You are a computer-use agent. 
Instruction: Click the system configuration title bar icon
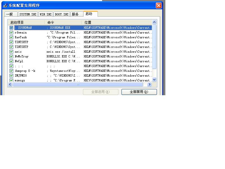click(x=5, y=5)
